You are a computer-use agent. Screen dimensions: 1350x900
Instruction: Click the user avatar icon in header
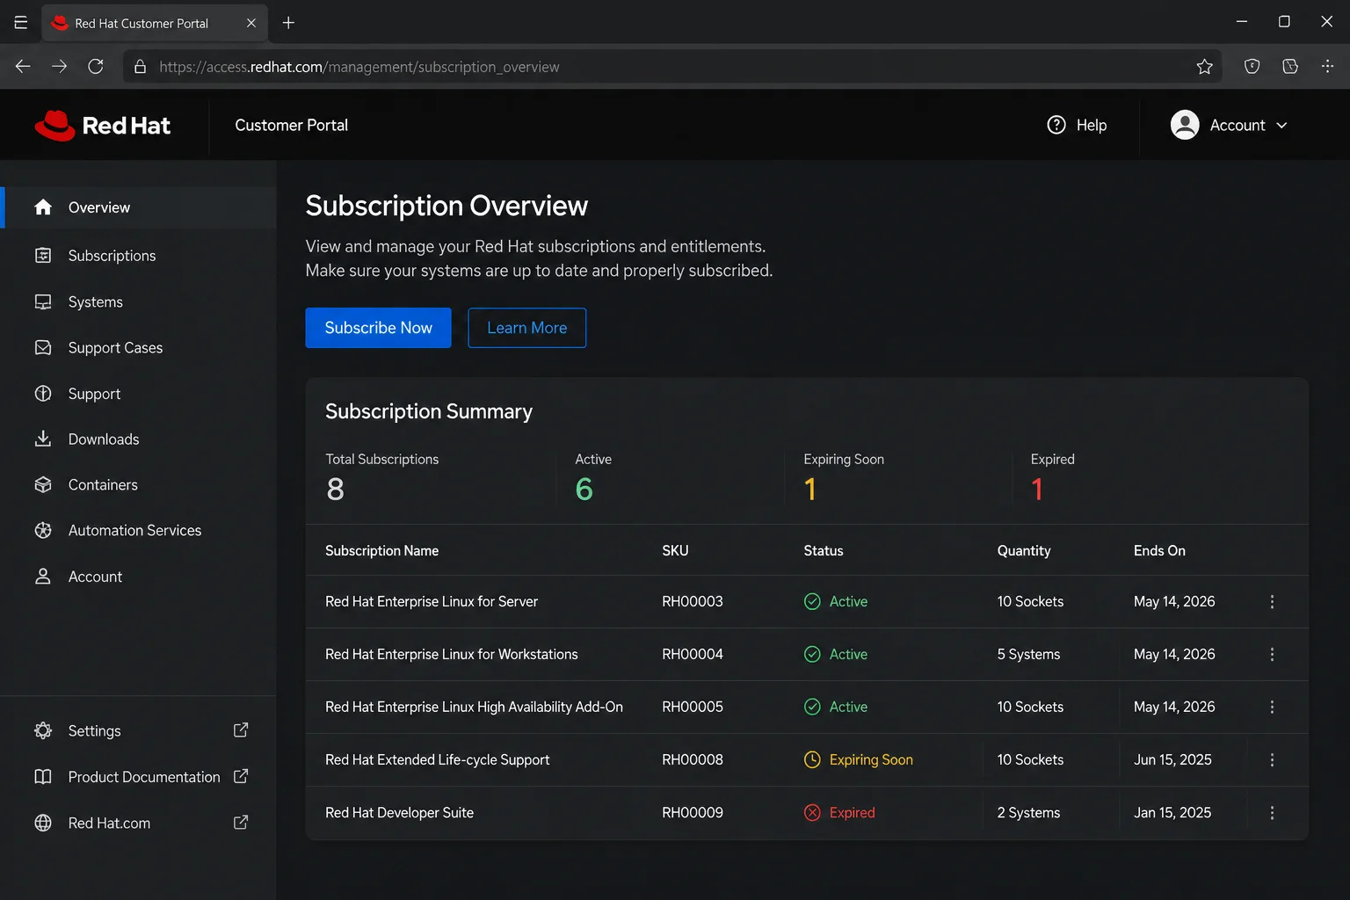pyautogui.click(x=1185, y=125)
